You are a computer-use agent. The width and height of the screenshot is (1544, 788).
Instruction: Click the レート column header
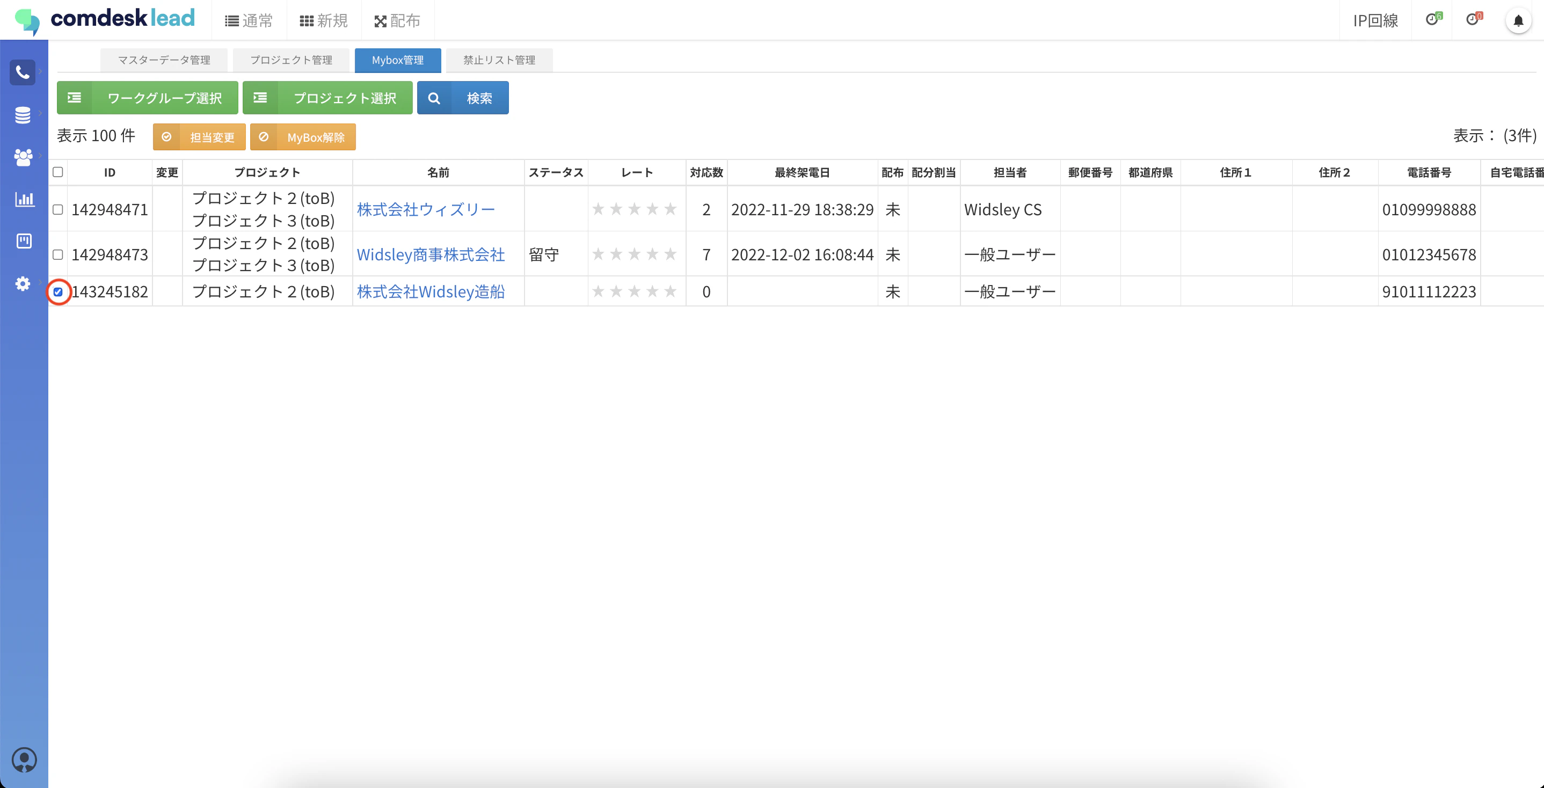(637, 173)
